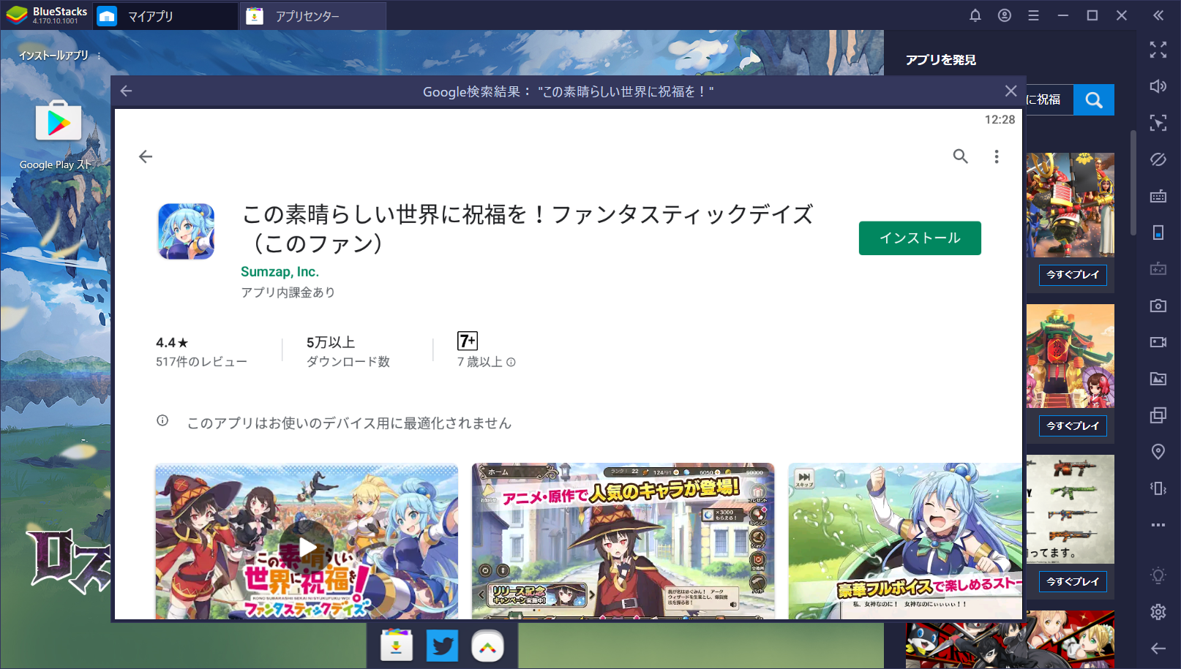Screen dimensions: 1181x669
Task: Toggle the eco mode lightbulb icon
Action: pos(1158,575)
